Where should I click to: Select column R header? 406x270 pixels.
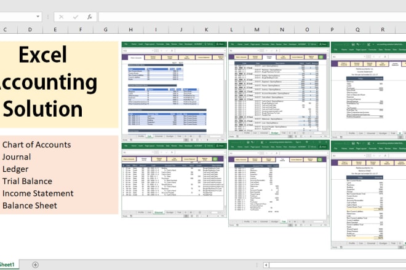(383, 29)
